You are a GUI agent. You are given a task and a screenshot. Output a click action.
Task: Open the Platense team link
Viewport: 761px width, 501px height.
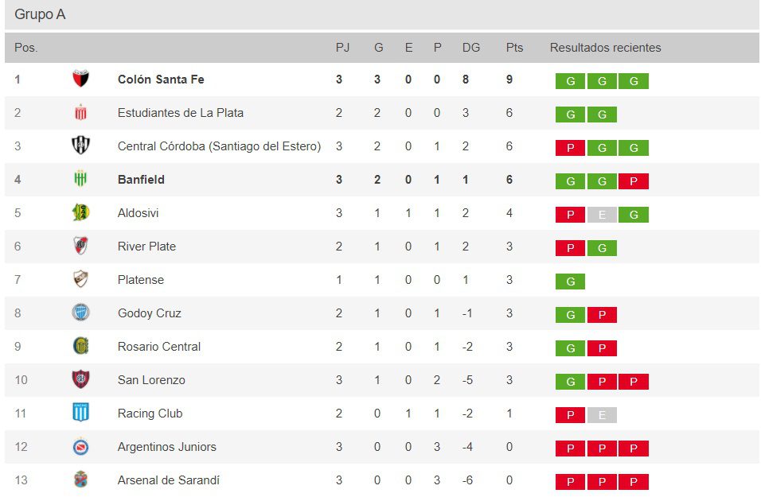[141, 280]
